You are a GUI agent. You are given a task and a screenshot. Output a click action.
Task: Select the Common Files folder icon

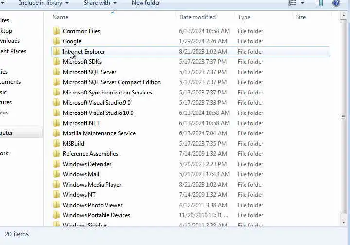click(57, 31)
